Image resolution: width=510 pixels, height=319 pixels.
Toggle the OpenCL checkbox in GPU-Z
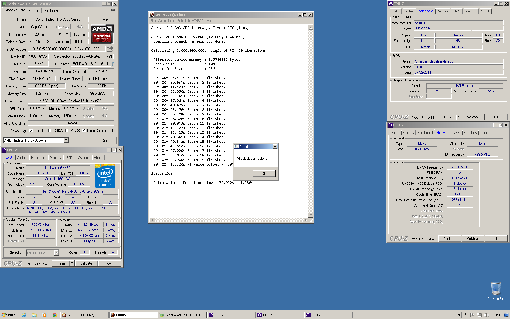(31, 131)
